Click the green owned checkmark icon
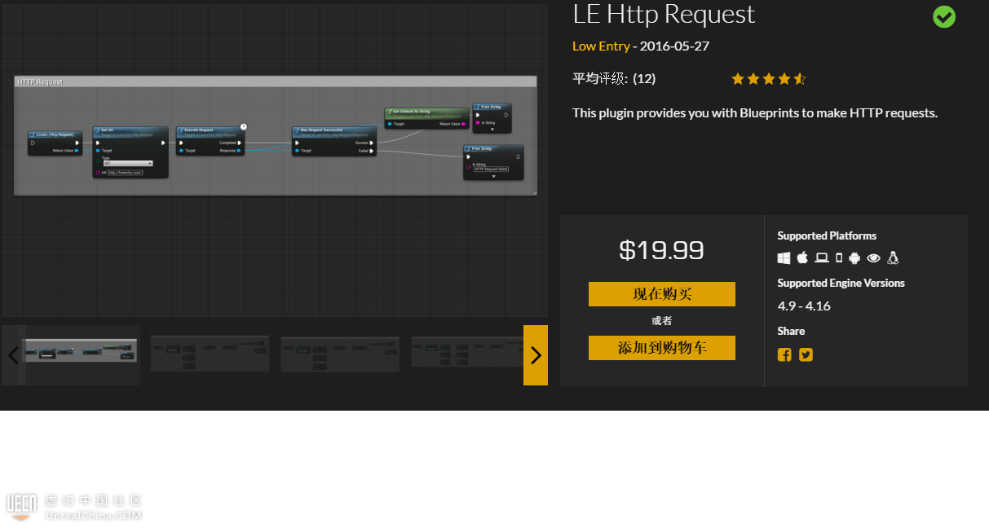 tap(944, 16)
